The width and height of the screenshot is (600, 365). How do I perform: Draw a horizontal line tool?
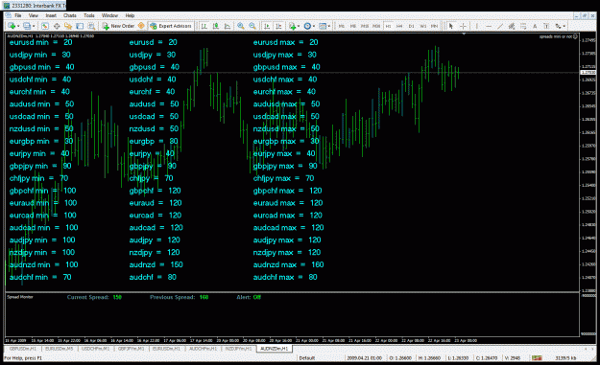[x=489, y=26]
